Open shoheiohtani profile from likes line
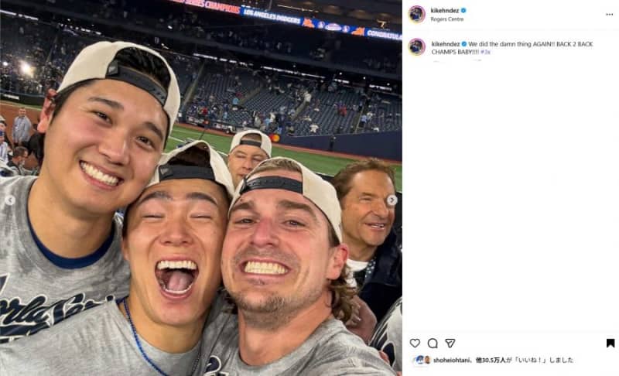Viewport: 619px width, 376px height. 451,360
